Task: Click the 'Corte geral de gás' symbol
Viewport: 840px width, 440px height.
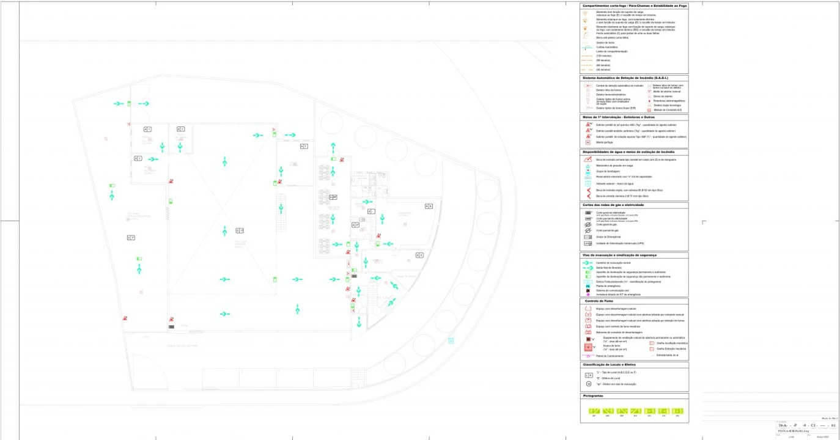Action: point(588,224)
